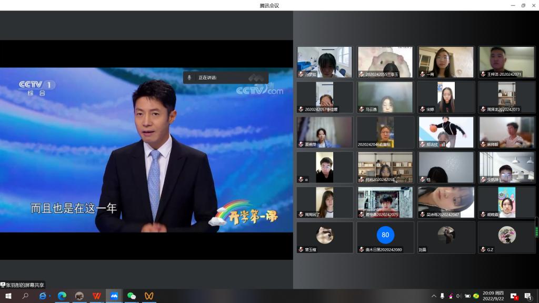Select the 王梓洋-2020242071 video tile
The width and height of the screenshot is (539, 303).
click(x=506, y=62)
